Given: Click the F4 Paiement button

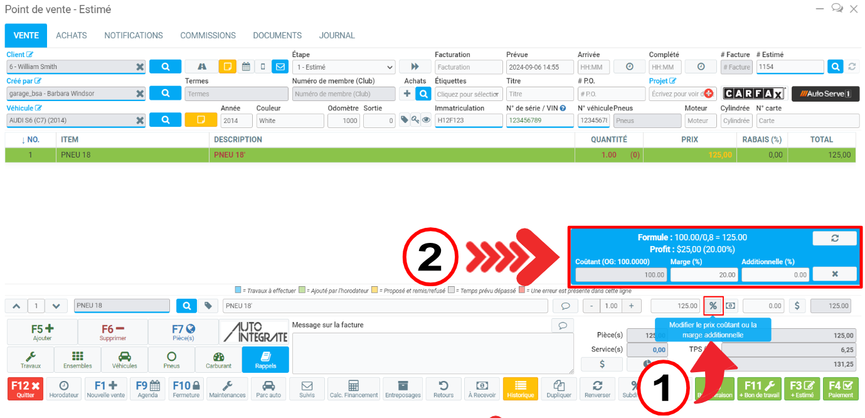Looking at the screenshot, I should (x=841, y=389).
